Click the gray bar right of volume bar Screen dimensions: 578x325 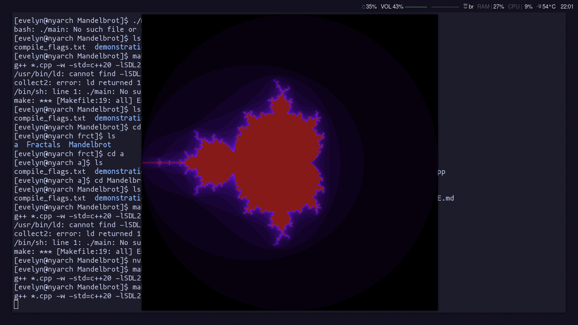[x=445, y=7]
